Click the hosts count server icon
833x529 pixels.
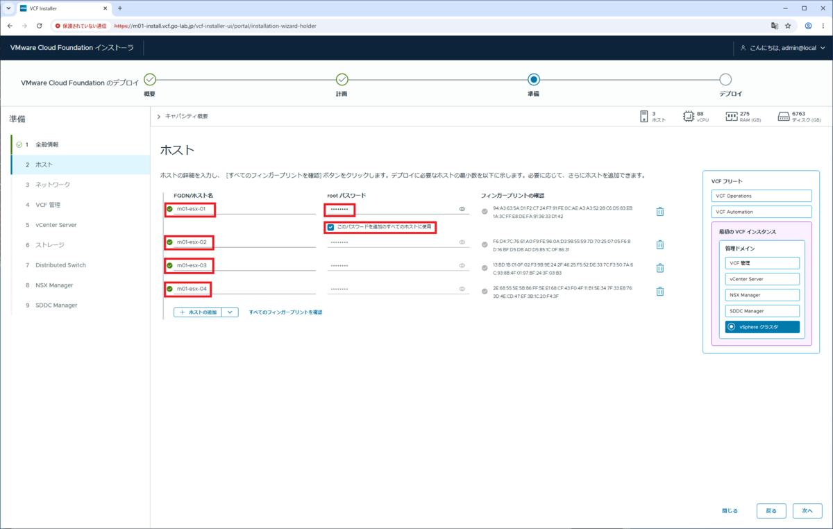(x=643, y=117)
